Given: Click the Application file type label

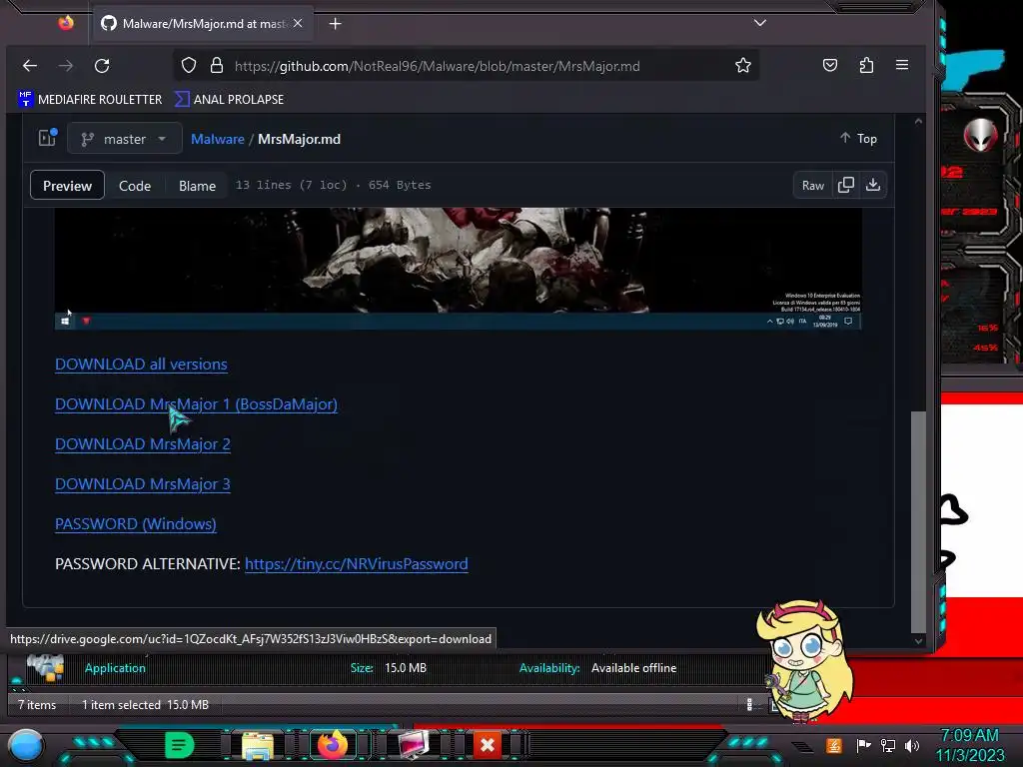Looking at the screenshot, I should [x=115, y=668].
